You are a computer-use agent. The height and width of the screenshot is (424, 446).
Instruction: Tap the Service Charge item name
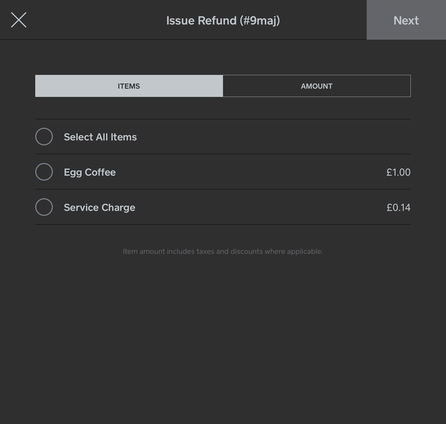pos(99,208)
